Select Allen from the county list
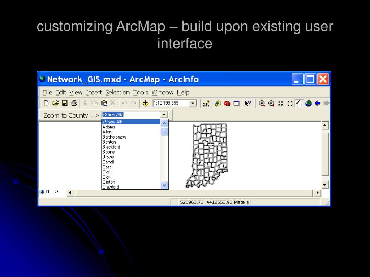Screen dimensions: 370x277 (131, 132)
